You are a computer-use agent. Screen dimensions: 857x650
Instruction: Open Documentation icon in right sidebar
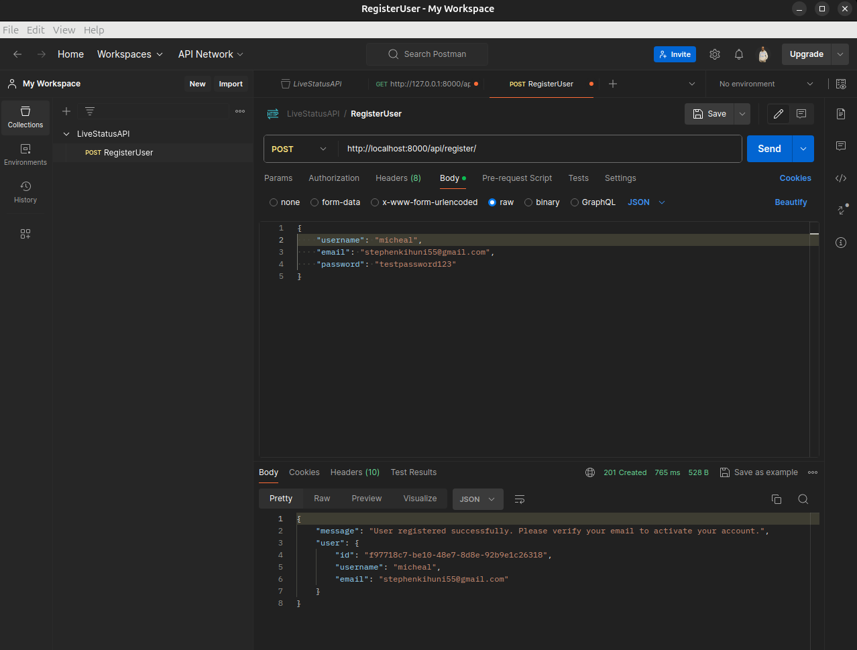(841, 114)
